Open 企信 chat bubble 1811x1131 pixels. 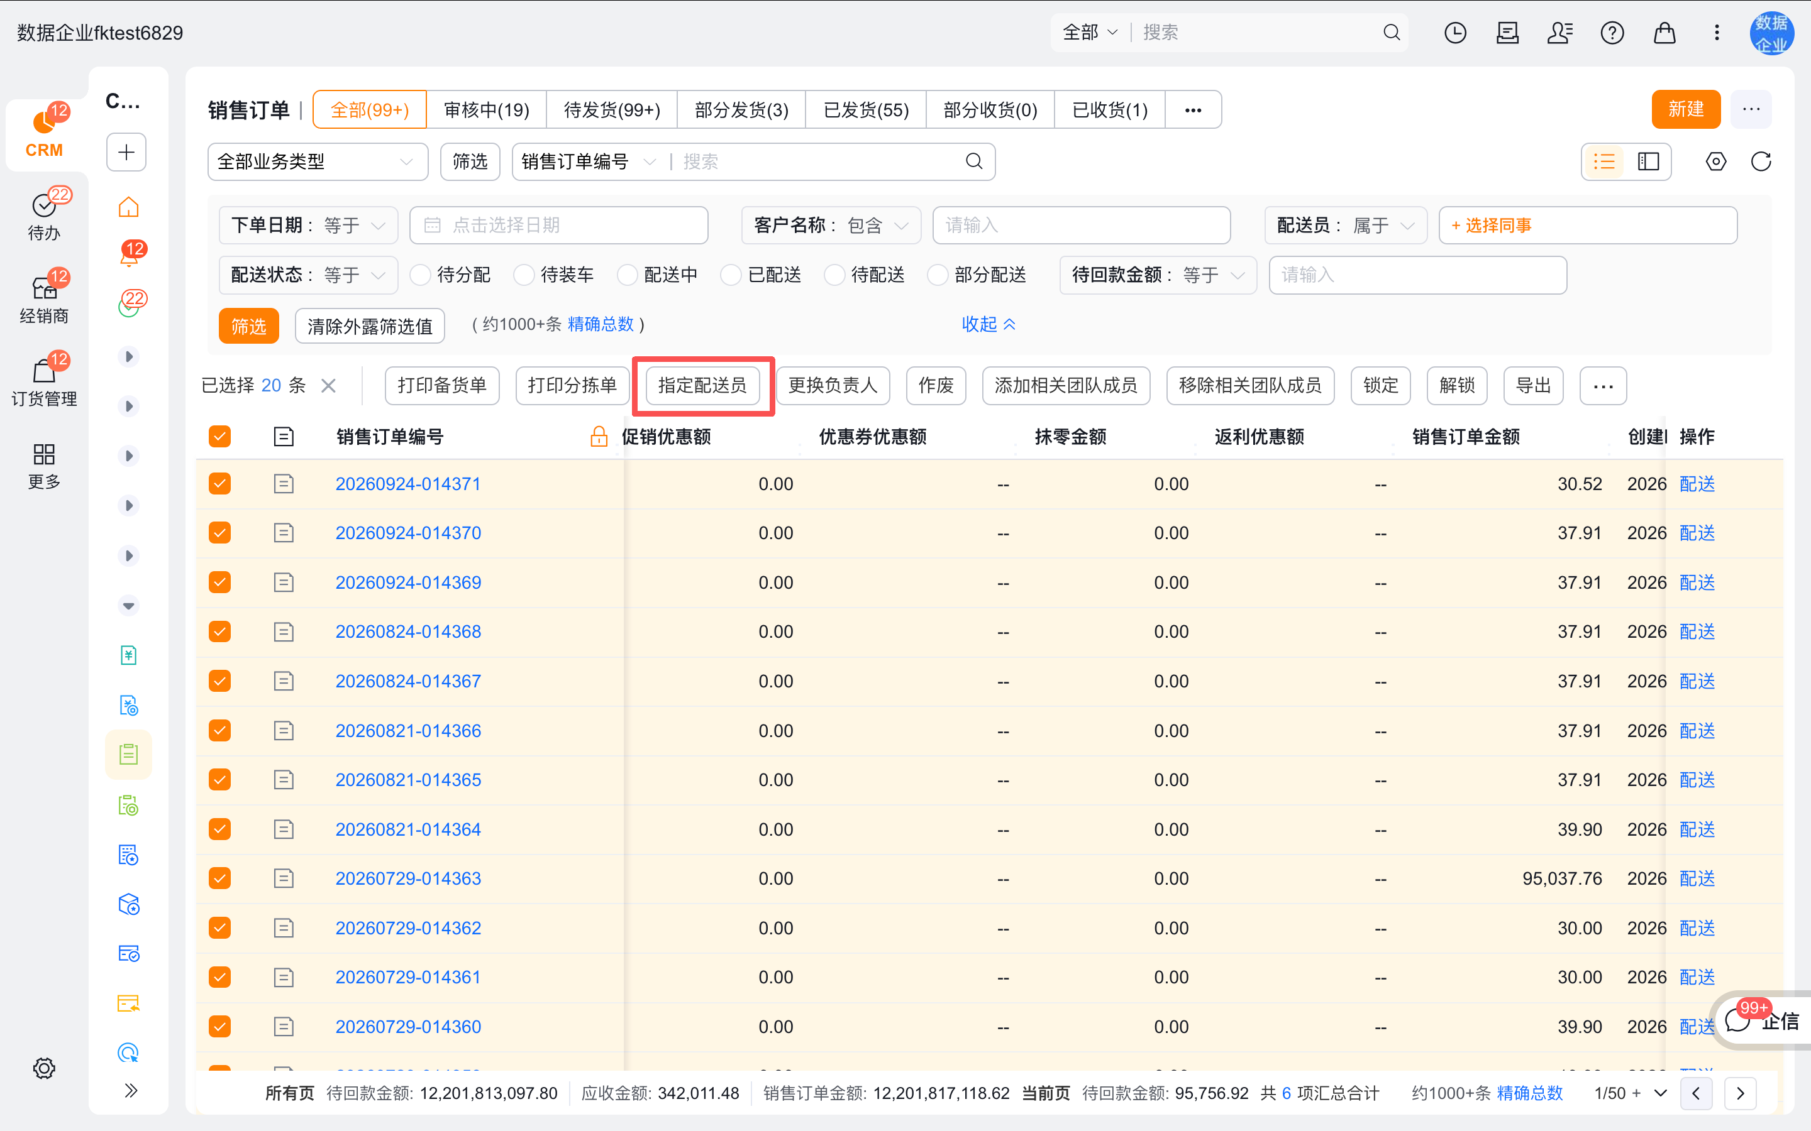click(x=1763, y=1020)
